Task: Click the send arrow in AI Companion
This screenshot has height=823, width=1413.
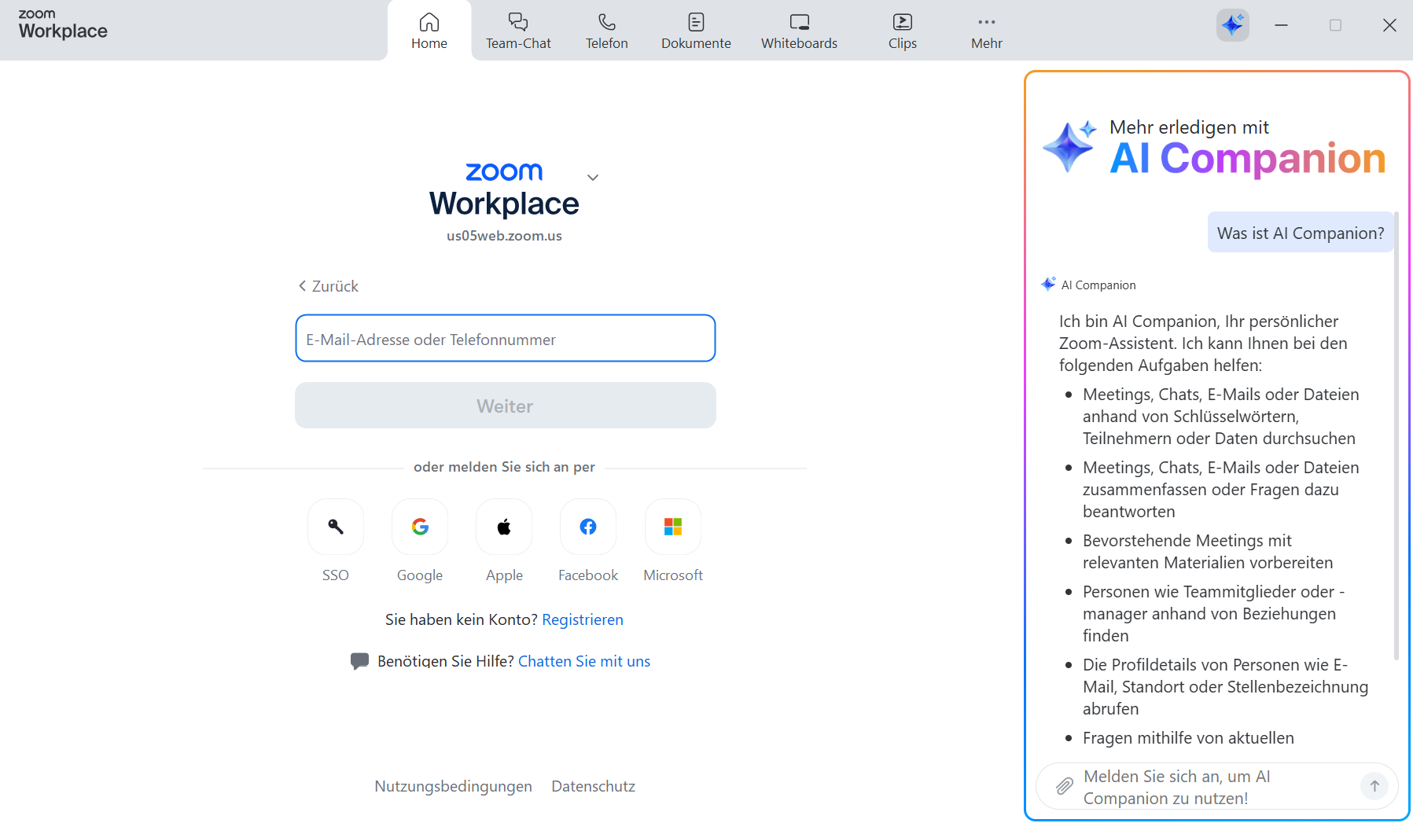Action: pos(1374,786)
